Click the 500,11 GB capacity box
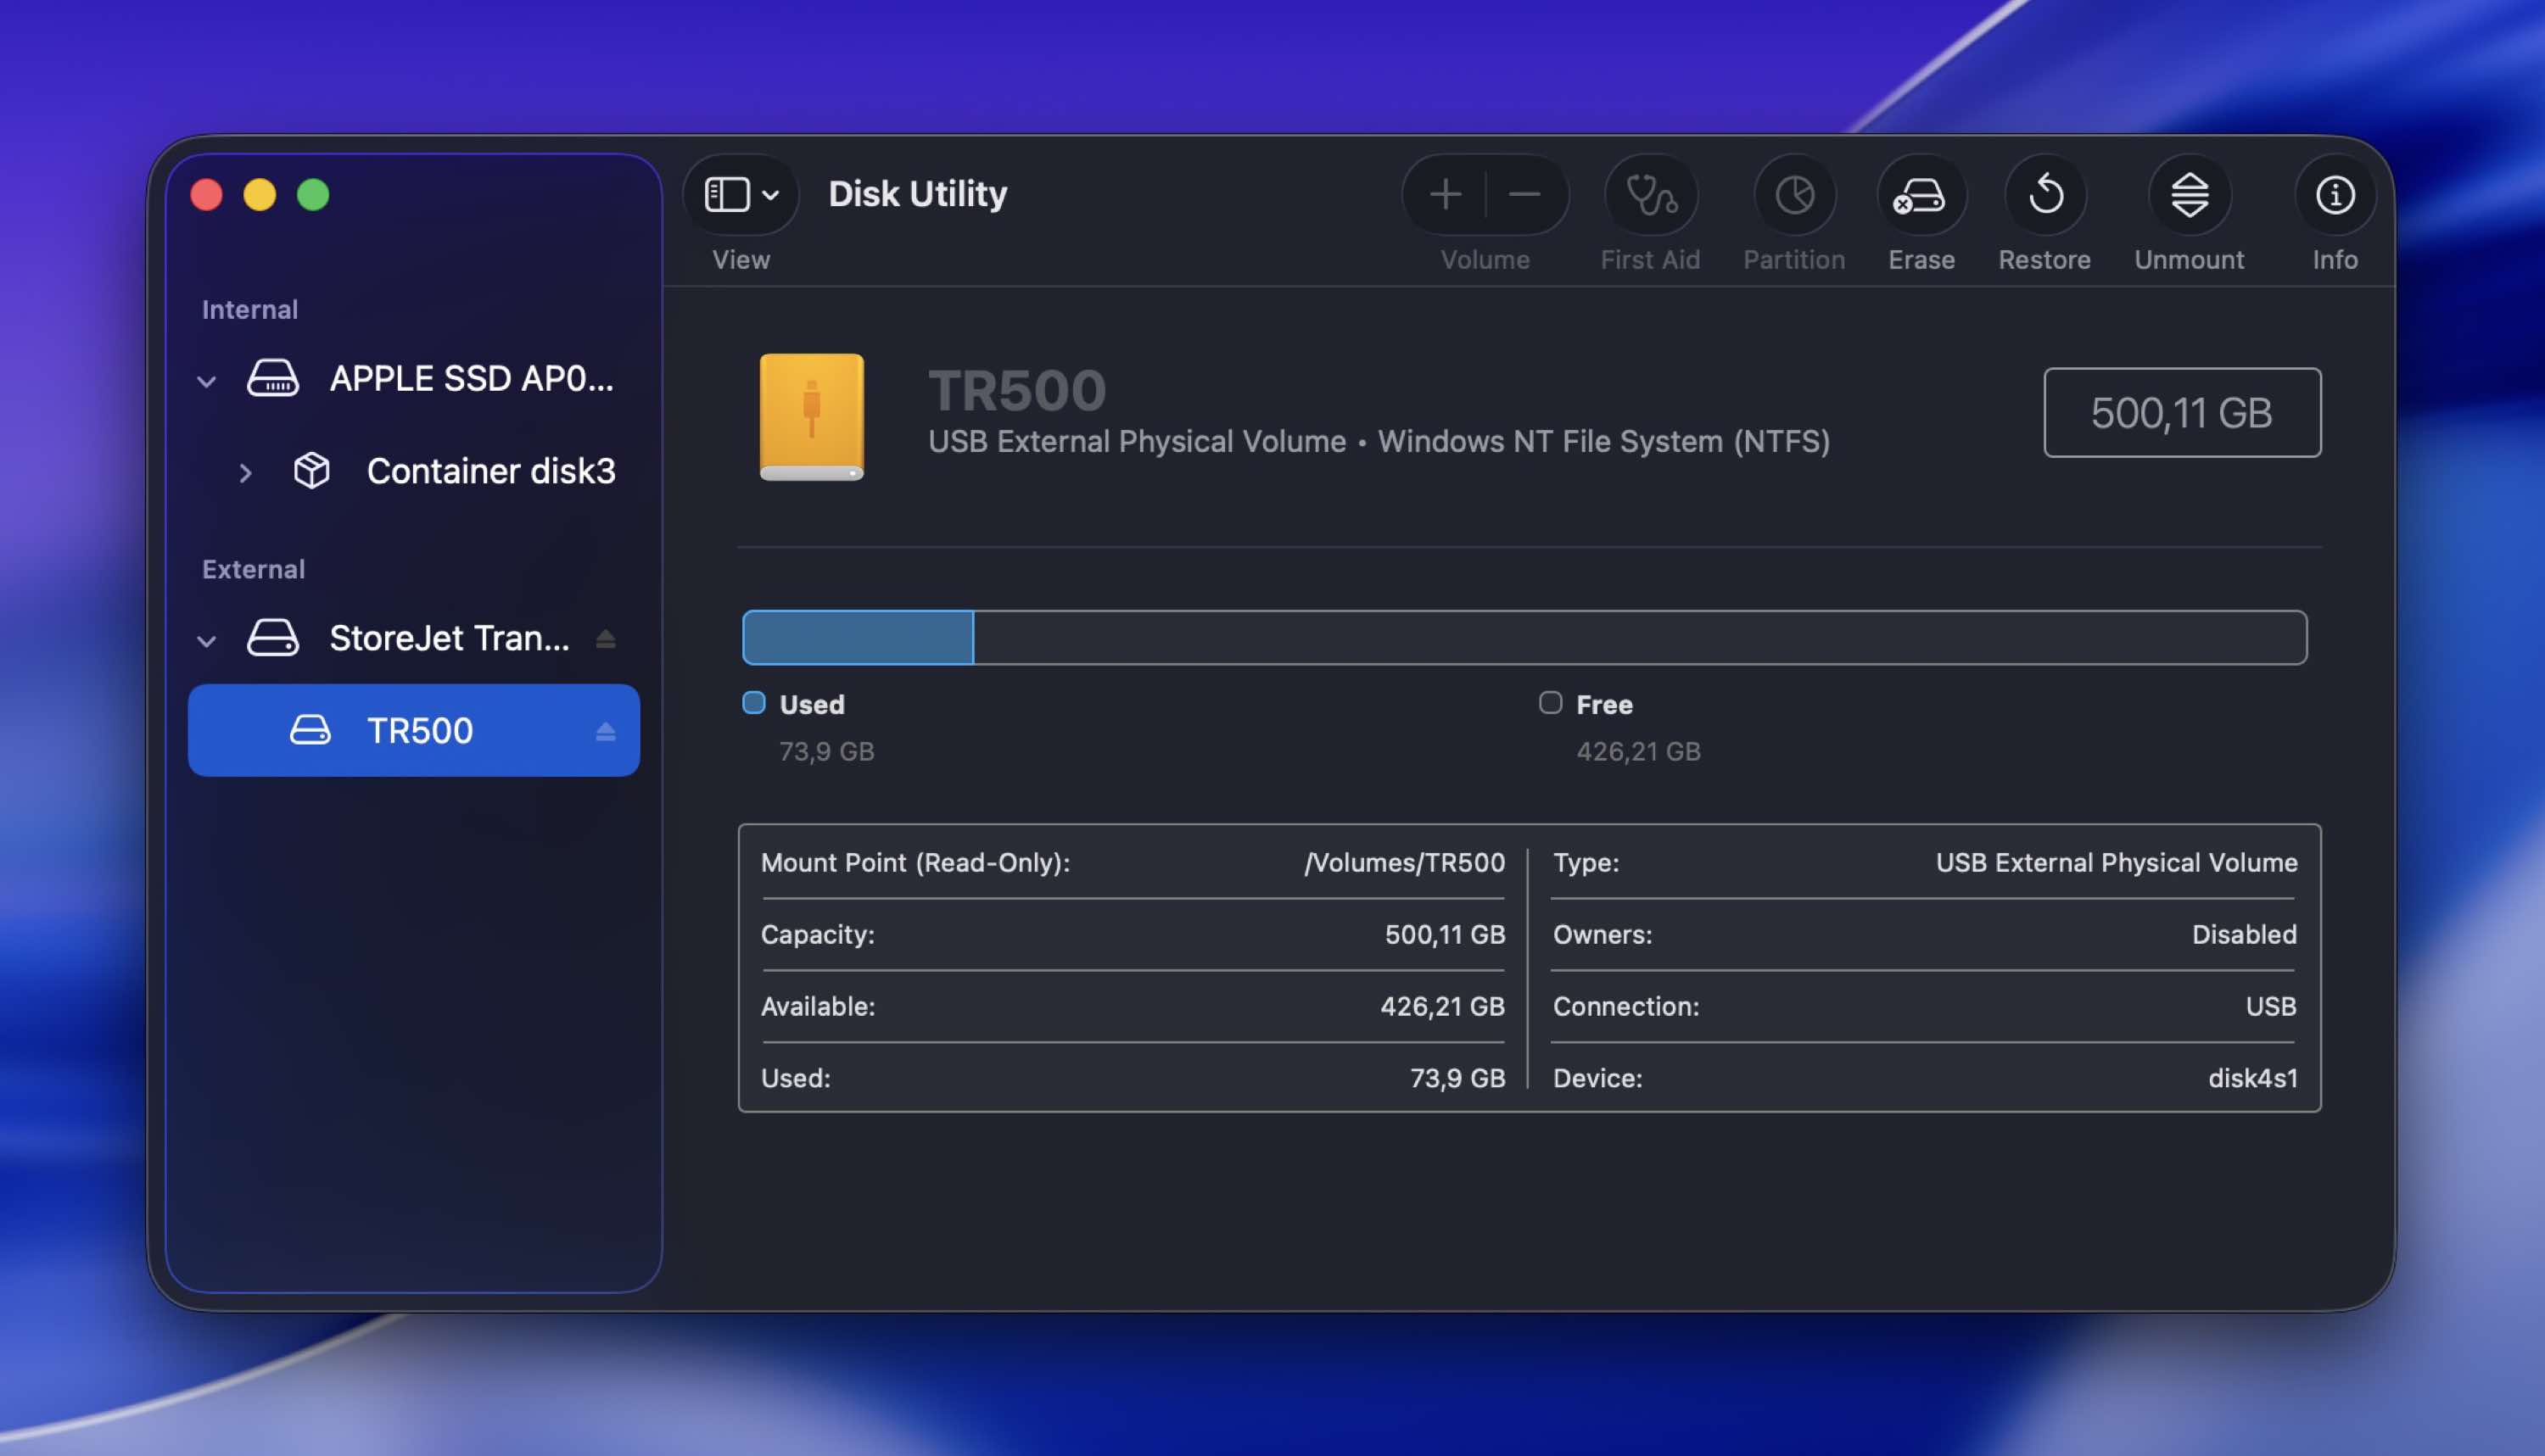 pos(2182,412)
